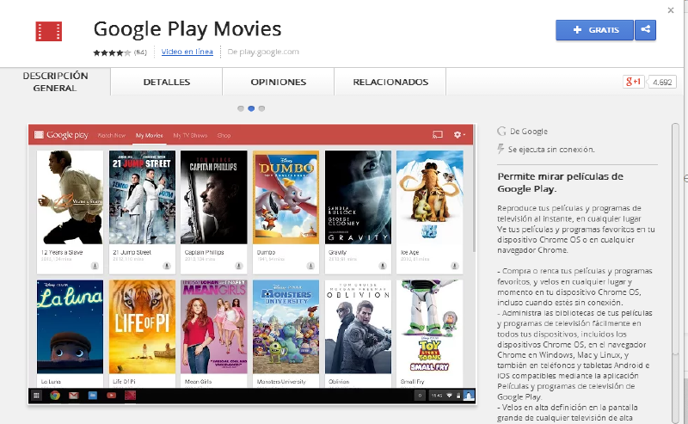Screen dimensions: 688x424
Task: Select the La Luna poster
Action: point(71,327)
